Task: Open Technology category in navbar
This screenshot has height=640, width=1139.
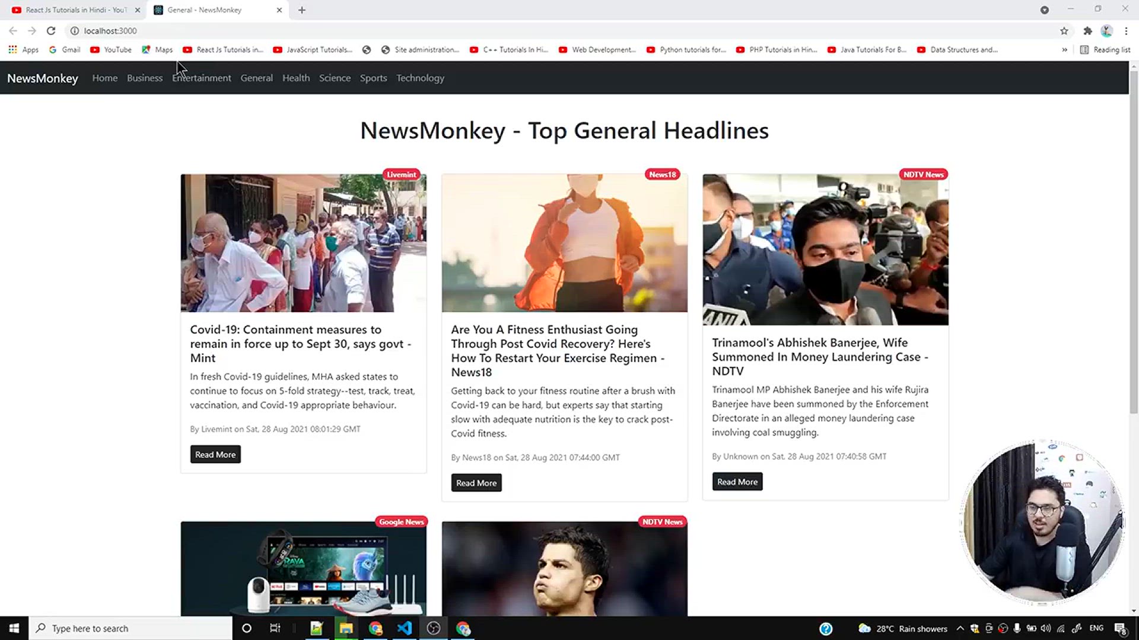Action: [420, 78]
